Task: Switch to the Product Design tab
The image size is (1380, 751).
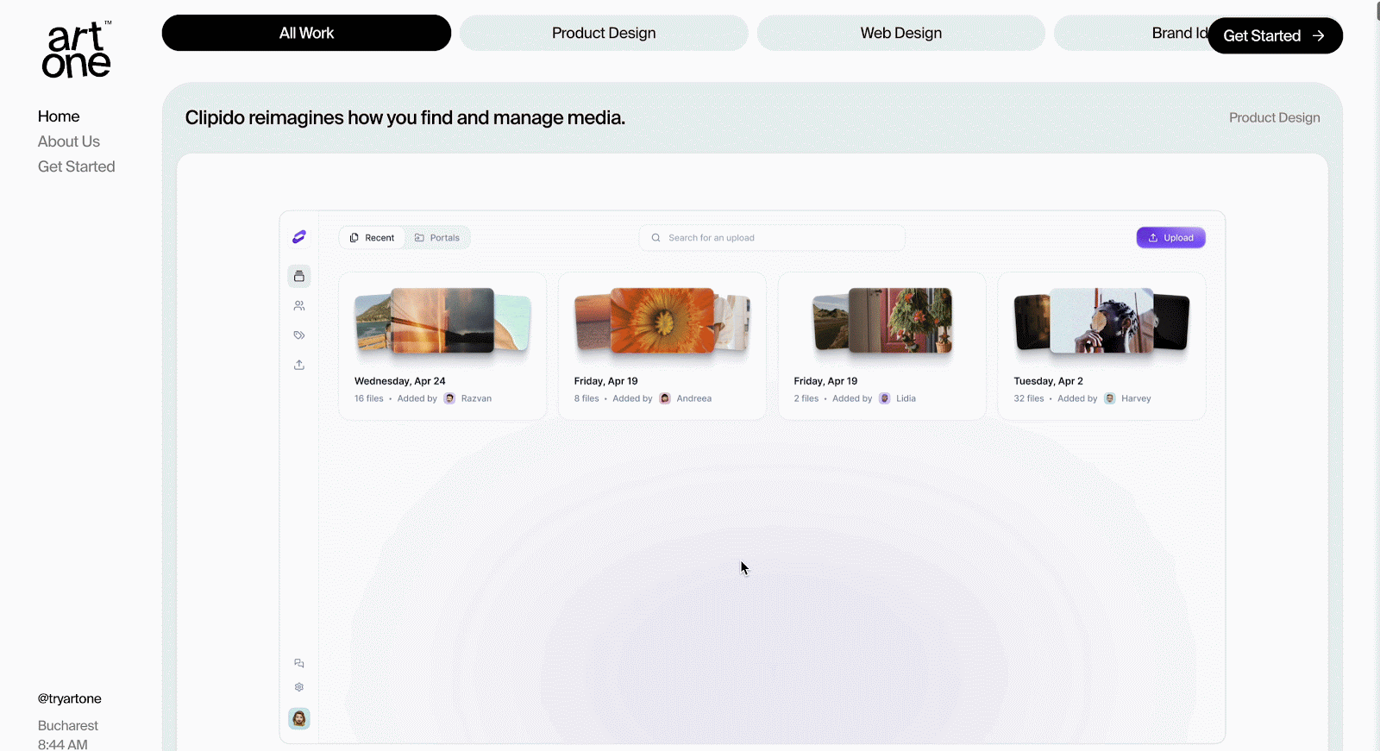Action: click(604, 33)
